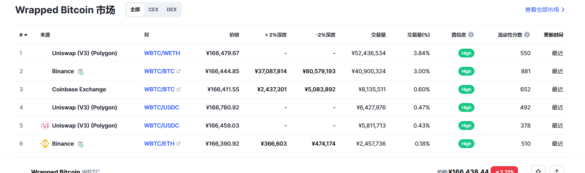Screen dimensions: 585x173
Task: Open the Binance source in row 2
Action: tap(63, 71)
